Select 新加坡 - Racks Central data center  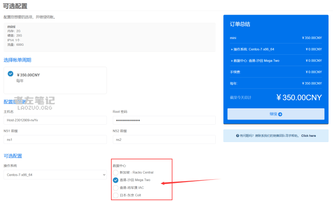tap(116, 172)
